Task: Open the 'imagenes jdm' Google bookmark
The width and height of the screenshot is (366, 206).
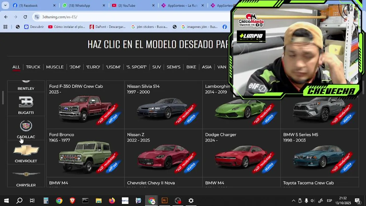Action: point(199,27)
